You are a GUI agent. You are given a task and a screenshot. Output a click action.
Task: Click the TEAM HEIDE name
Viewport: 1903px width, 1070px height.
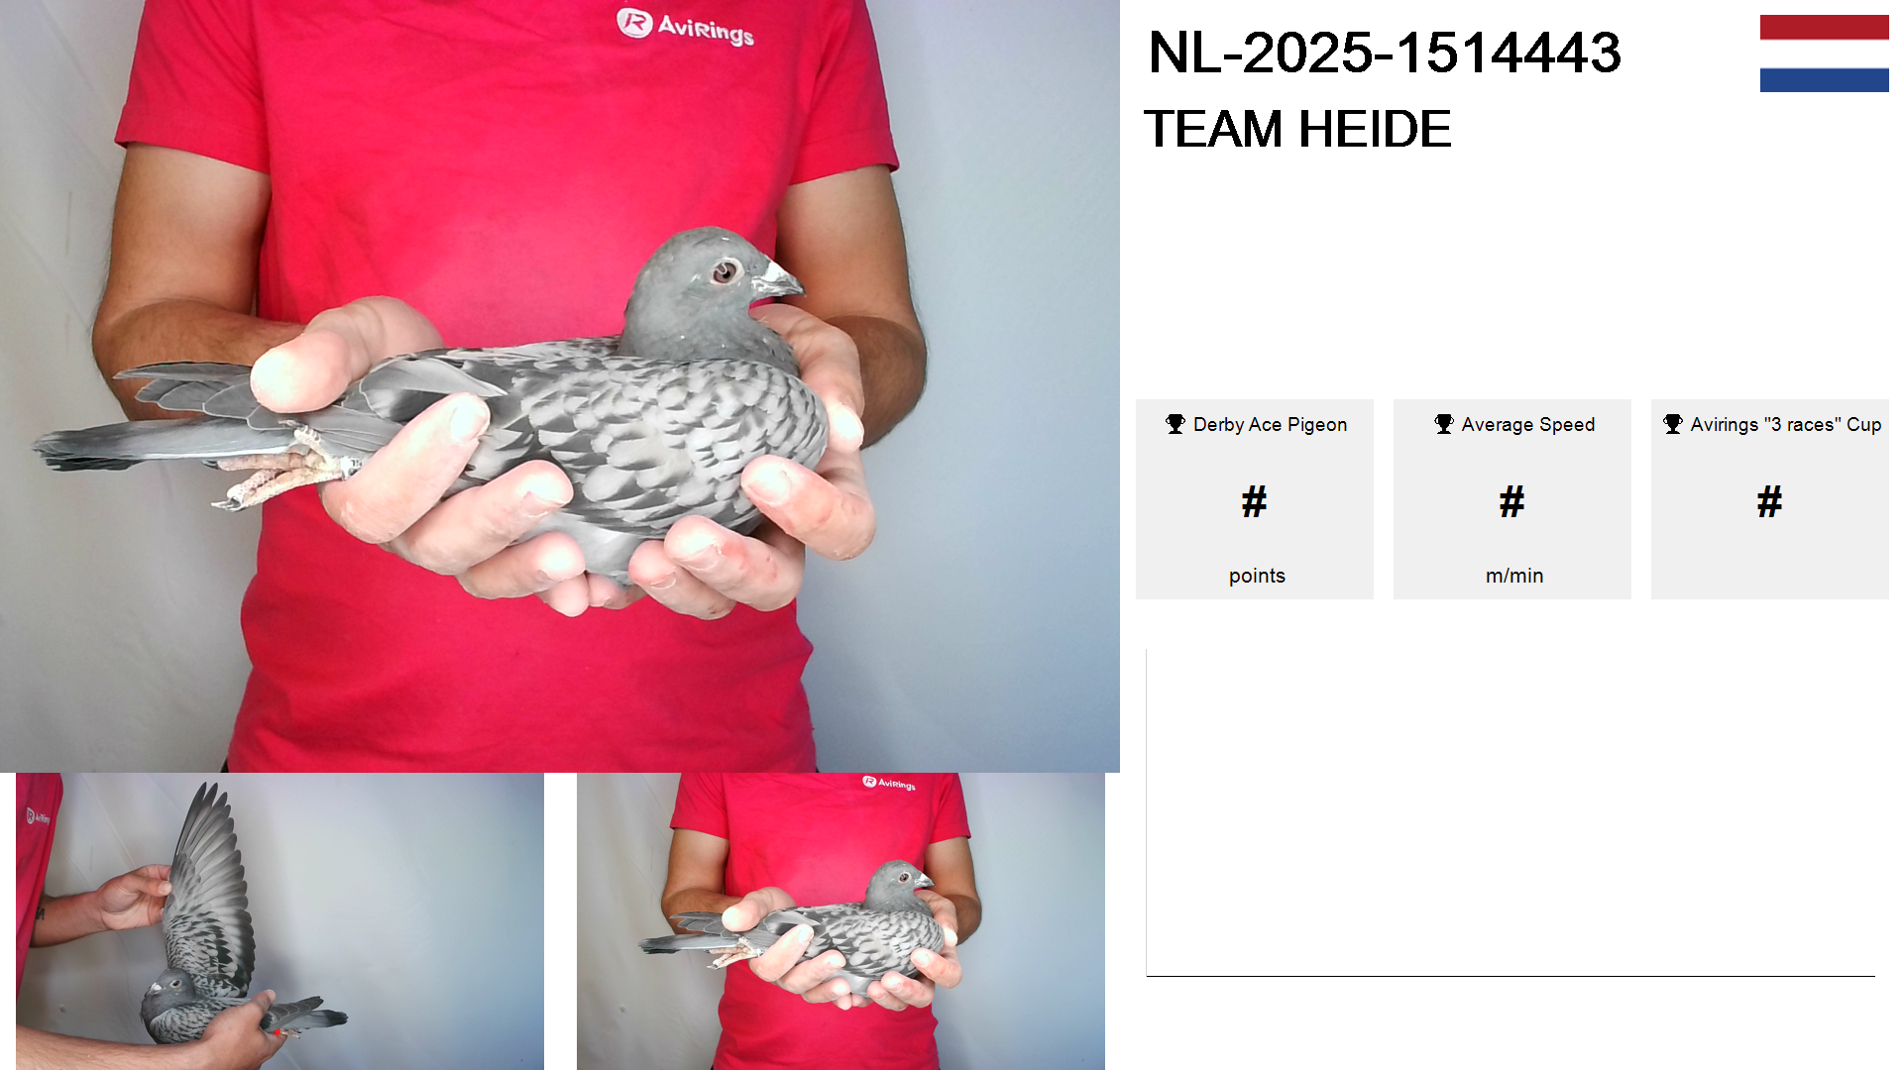1297,129
